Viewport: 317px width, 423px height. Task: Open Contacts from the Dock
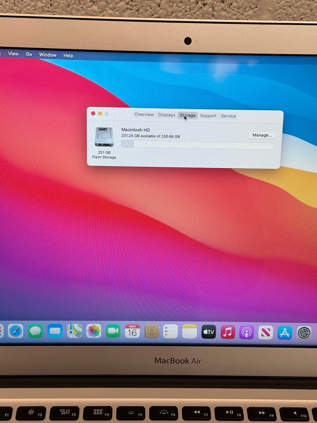pyautogui.click(x=152, y=331)
